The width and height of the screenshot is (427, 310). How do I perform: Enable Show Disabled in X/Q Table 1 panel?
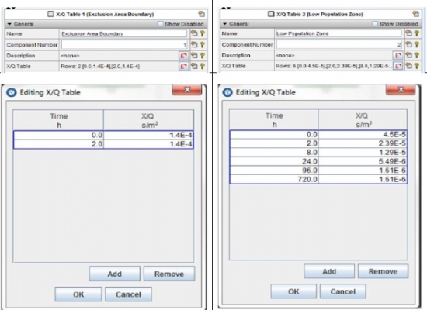pyautogui.click(x=160, y=24)
